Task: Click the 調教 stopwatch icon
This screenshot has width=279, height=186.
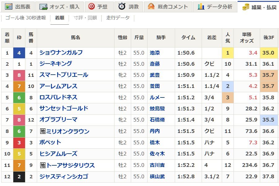Action: coord(122,6)
